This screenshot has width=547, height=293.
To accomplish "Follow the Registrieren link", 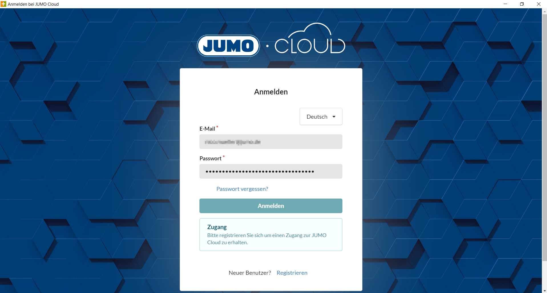I will [292, 273].
